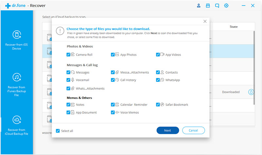This screenshot has width=262, height=155.
Task: Click the App Document page icon
Action: click(72, 112)
